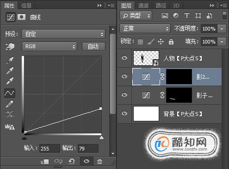Switch to the 信息 tab

tap(26, 6)
